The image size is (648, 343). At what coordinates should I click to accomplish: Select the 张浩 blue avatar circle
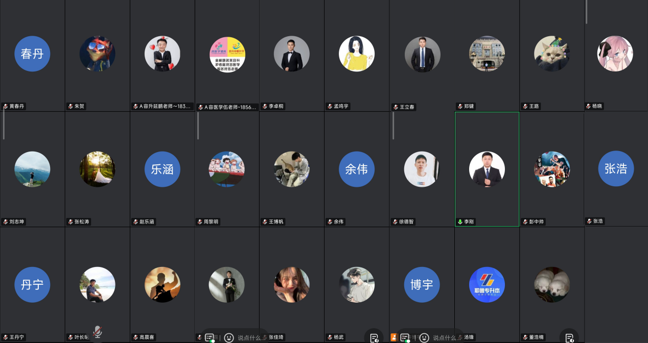point(616,169)
